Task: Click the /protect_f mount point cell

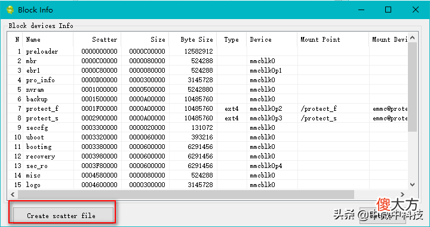Action: click(x=319, y=108)
